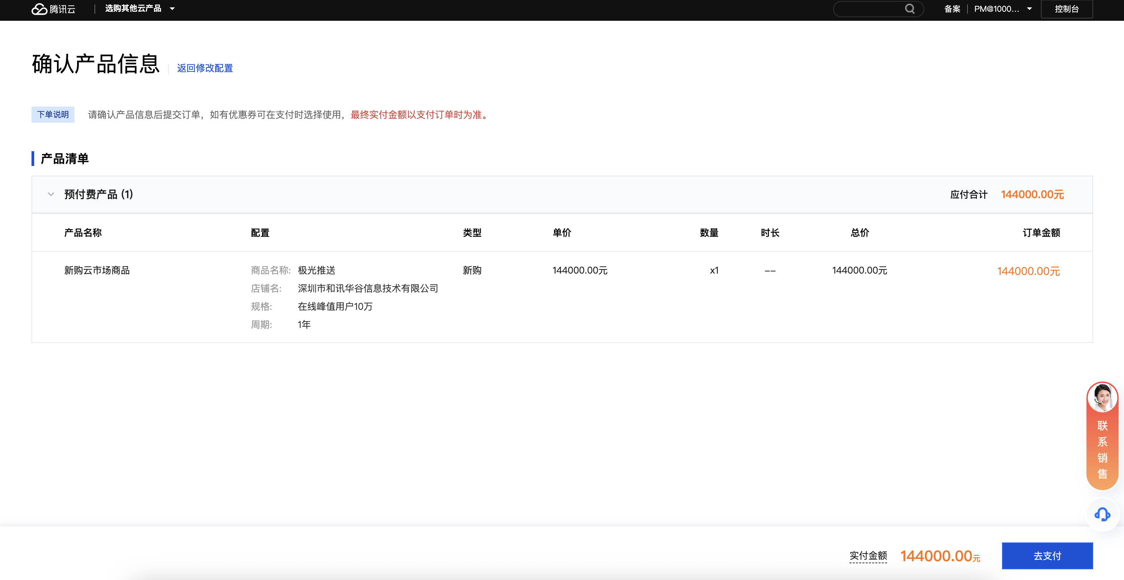Click the 1年 period value
Viewport: 1124px width, 580px height.
point(304,324)
